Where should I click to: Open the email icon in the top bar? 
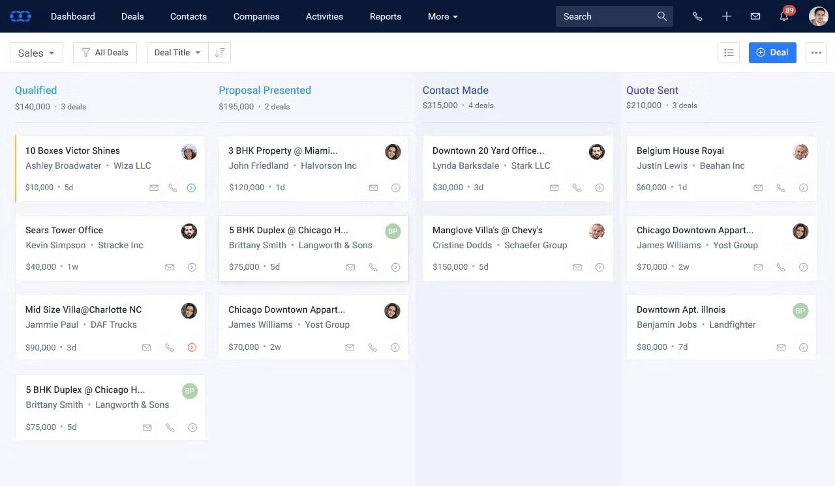tap(755, 16)
